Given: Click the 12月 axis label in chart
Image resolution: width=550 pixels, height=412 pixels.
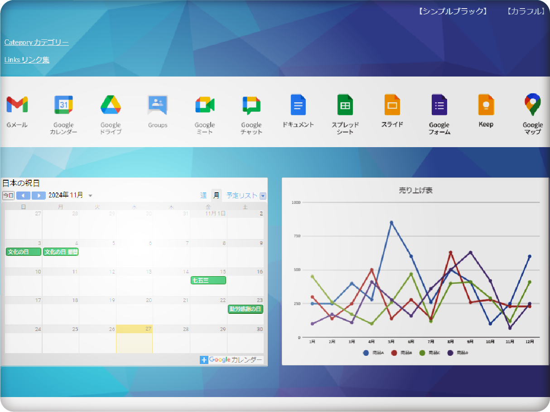Looking at the screenshot, I should pyautogui.click(x=529, y=342).
